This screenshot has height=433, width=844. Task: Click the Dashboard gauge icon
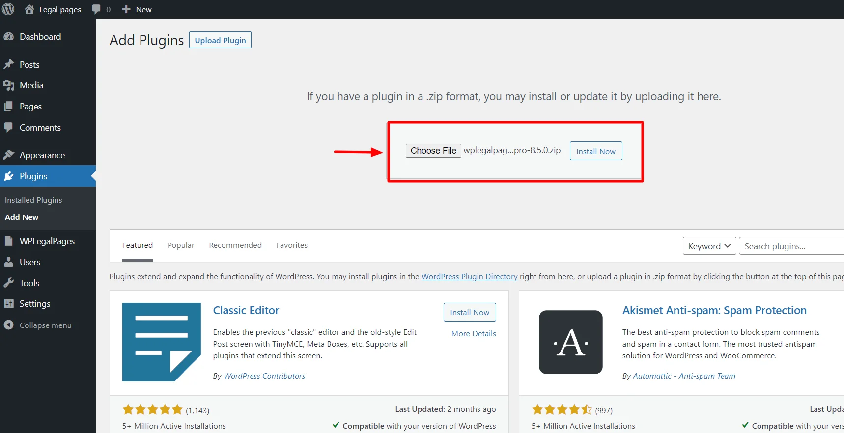click(x=9, y=37)
